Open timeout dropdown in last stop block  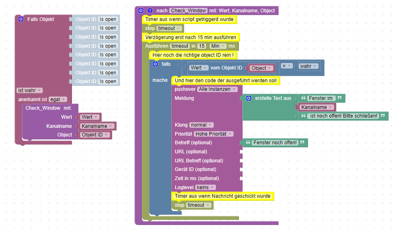pos(199,205)
